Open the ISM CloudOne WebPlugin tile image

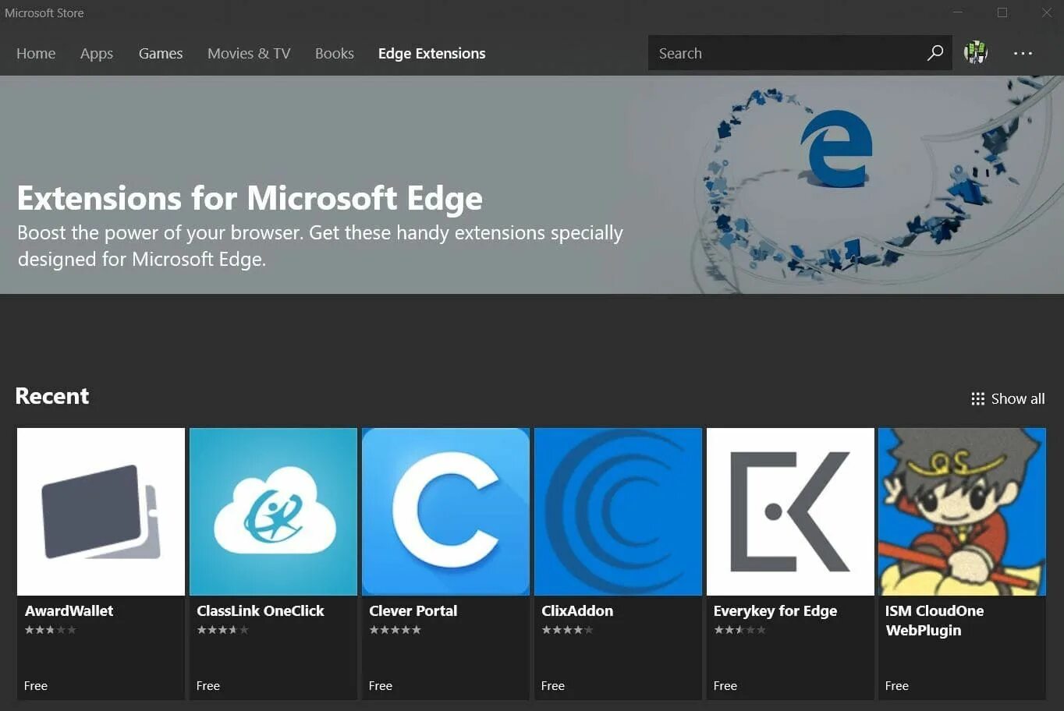[962, 511]
